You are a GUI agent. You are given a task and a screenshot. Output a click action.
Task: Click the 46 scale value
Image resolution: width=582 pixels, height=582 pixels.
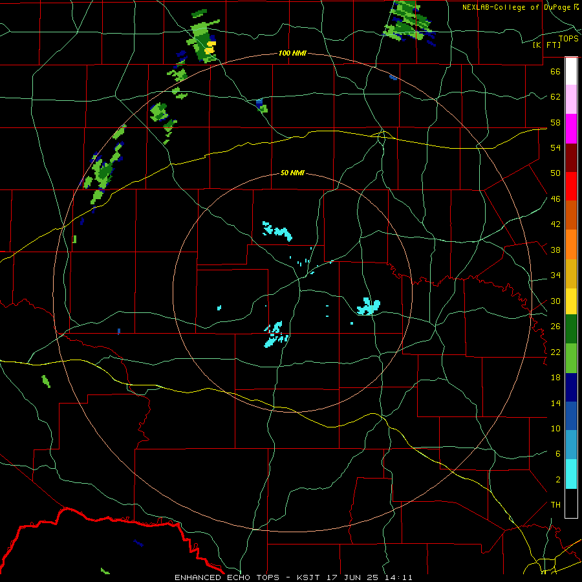click(555, 199)
